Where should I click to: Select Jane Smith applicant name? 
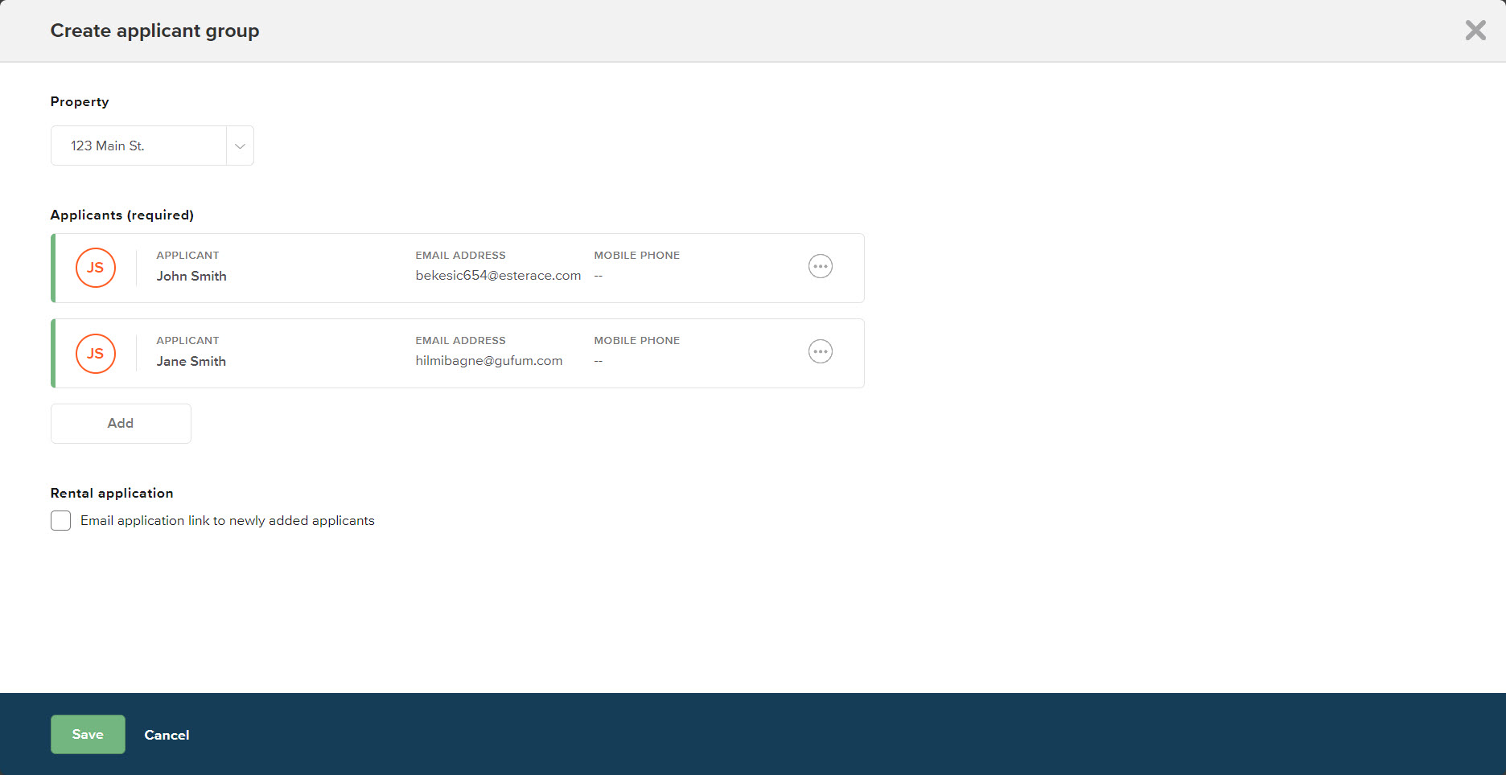click(191, 361)
